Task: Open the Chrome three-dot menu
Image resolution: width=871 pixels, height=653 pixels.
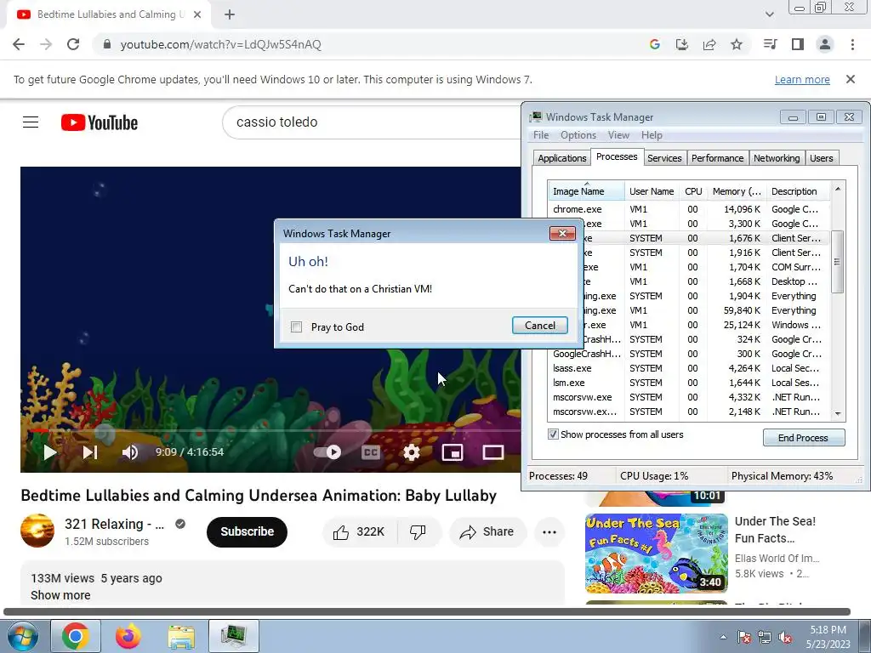Action: coord(852,44)
